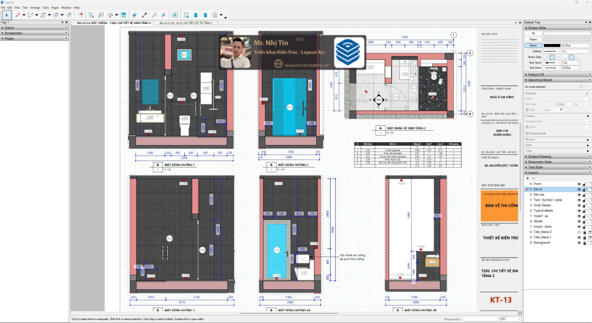Open the user account icon
Image resolution: width=592 pixels, height=323 pixels.
pyautogui.click(x=215, y=15)
